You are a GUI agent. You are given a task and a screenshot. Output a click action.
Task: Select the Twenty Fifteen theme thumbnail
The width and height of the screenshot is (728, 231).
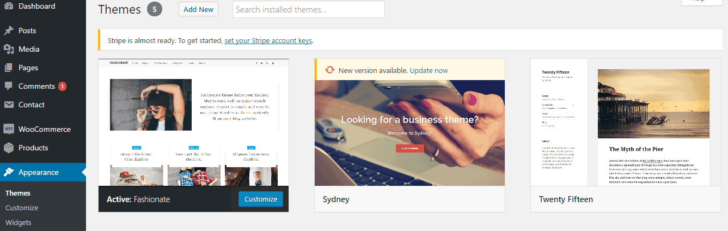click(626, 123)
